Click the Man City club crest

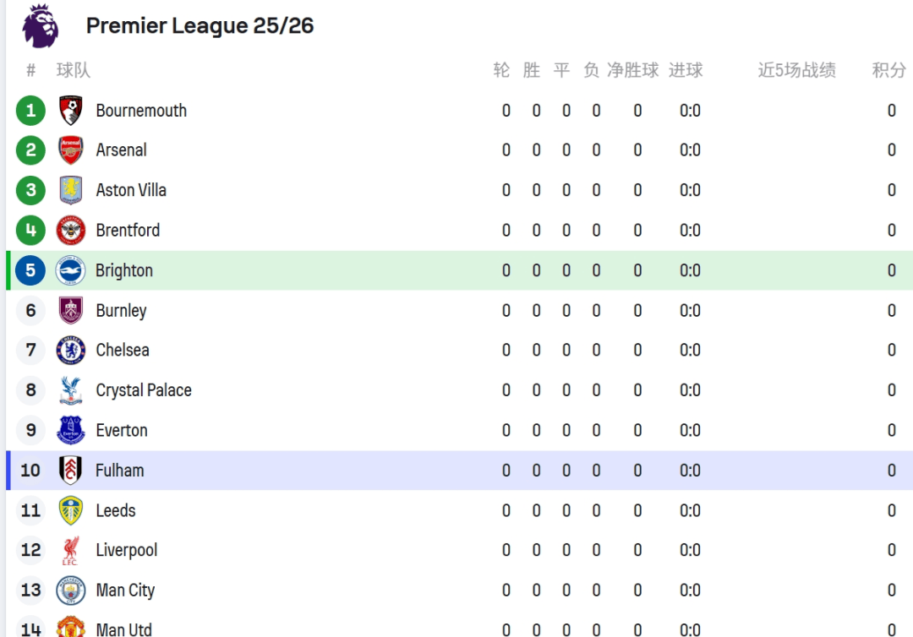[71, 590]
